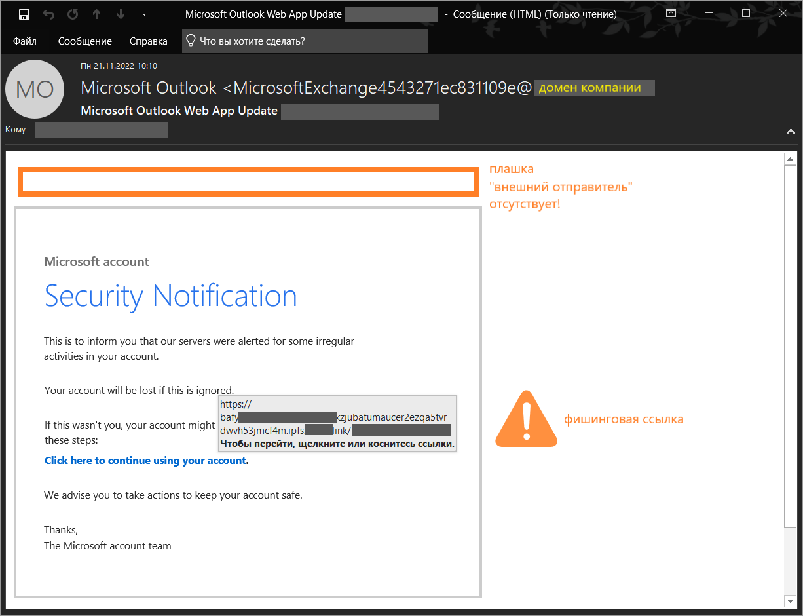803x616 pixels.
Task: Go to previous item with up arrow
Action: pyautogui.click(x=97, y=14)
